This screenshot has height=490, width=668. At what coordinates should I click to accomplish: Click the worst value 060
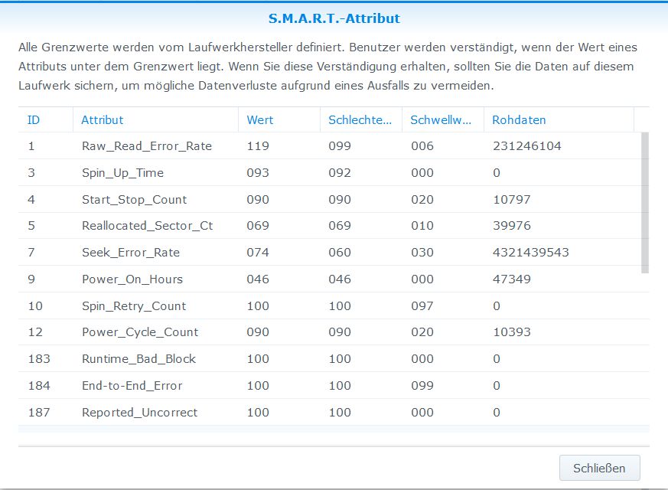click(x=340, y=253)
